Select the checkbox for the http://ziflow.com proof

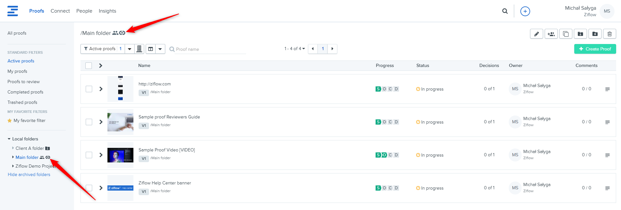click(x=89, y=89)
